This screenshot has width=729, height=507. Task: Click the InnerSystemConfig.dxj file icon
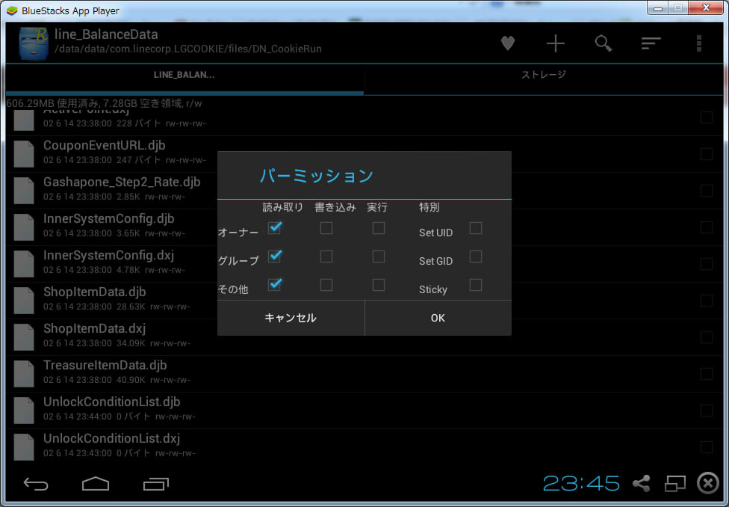(x=24, y=264)
